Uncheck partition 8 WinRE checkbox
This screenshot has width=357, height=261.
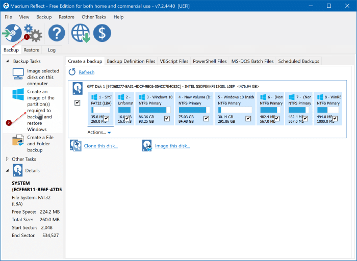(335, 119)
